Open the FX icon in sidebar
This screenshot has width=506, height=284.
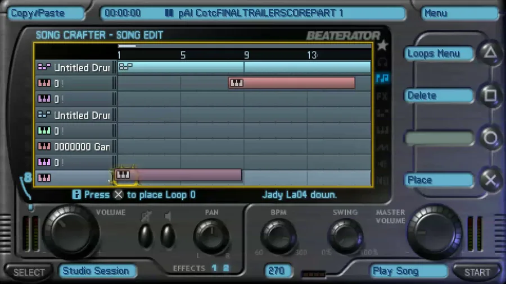382,96
